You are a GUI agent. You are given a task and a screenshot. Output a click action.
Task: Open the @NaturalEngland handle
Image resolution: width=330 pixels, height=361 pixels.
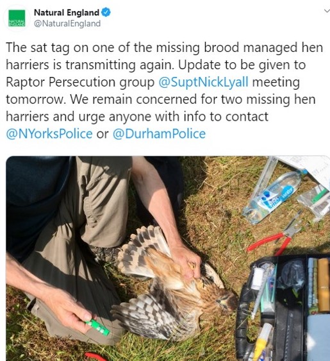(x=67, y=24)
